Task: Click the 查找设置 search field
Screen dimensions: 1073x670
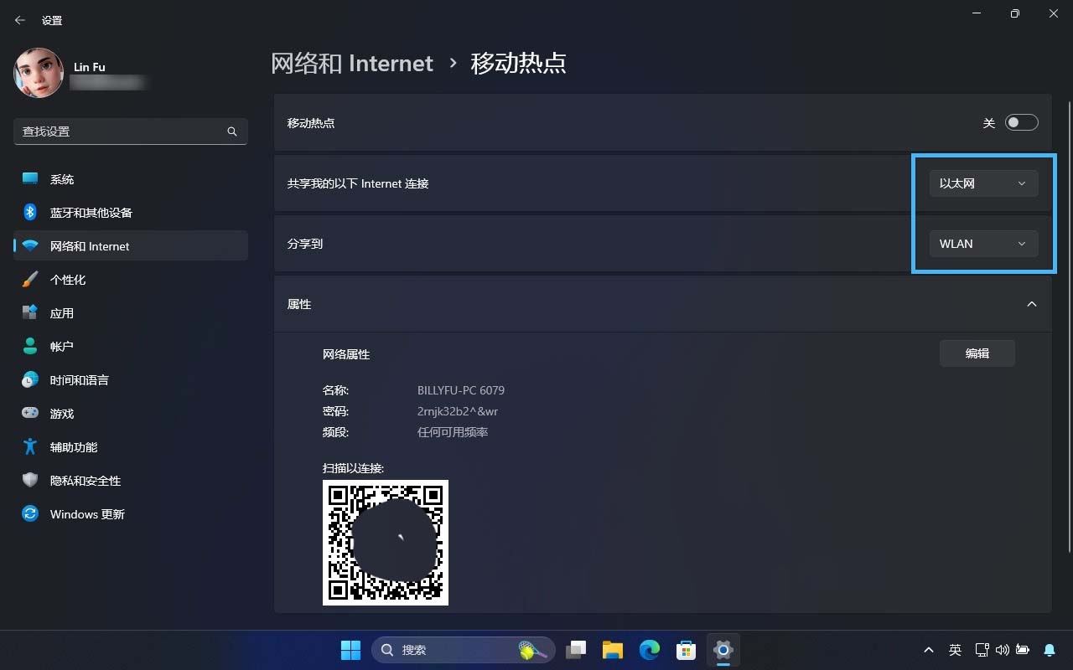Action: click(x=130, y=131)
